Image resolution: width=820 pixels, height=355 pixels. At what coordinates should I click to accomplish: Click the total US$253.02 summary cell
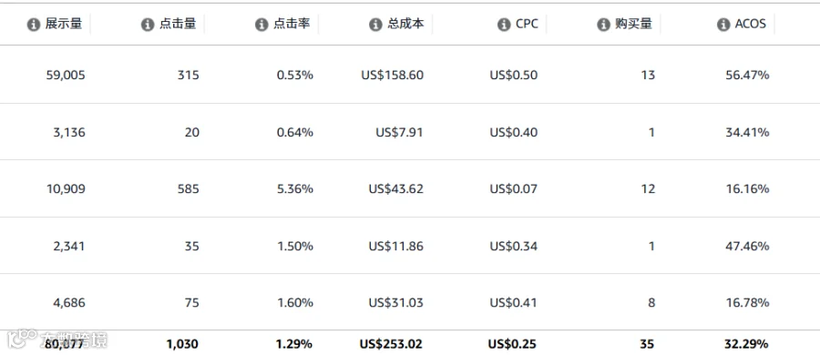pos(391,344)
